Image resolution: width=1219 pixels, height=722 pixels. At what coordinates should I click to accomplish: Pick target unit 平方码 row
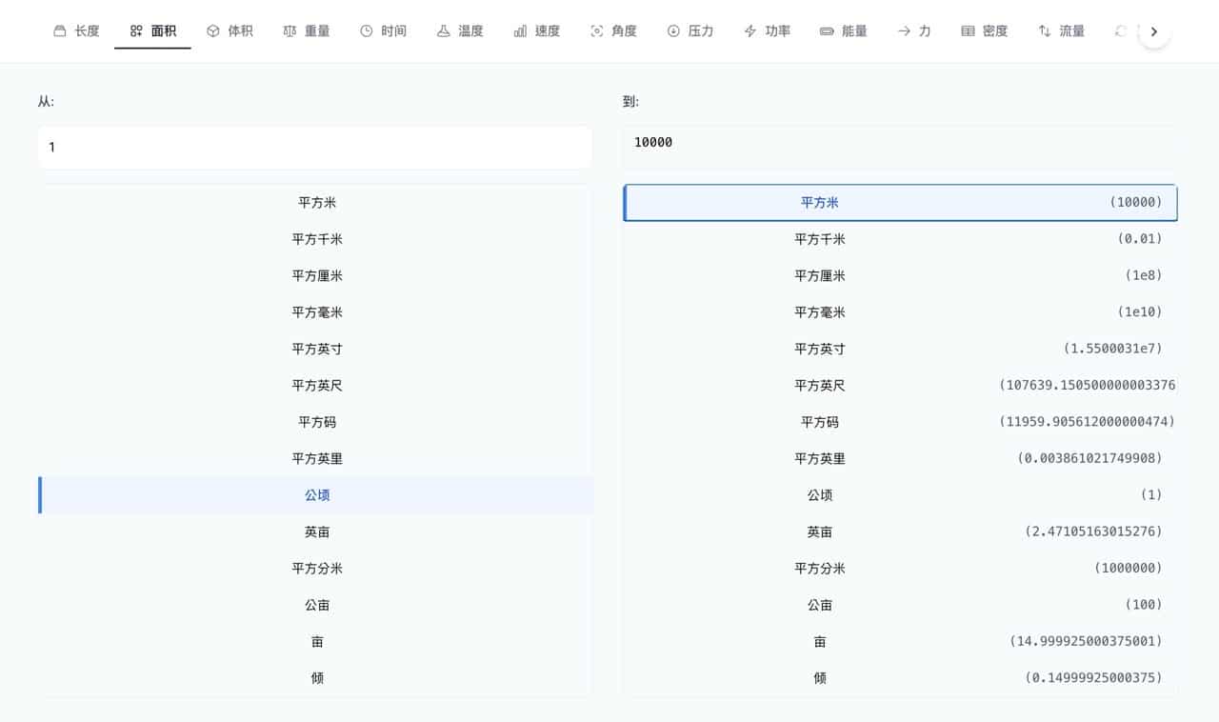click(x=900, y=422)
